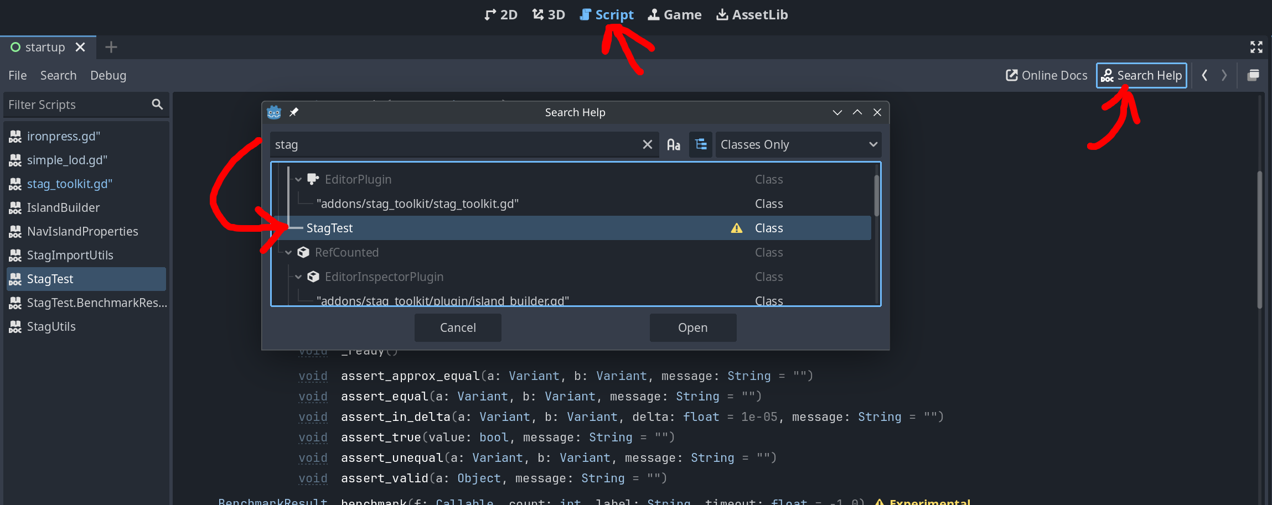
Task: Open stag_toolkit.gd in script list
Action: click(x=86, y=184)
